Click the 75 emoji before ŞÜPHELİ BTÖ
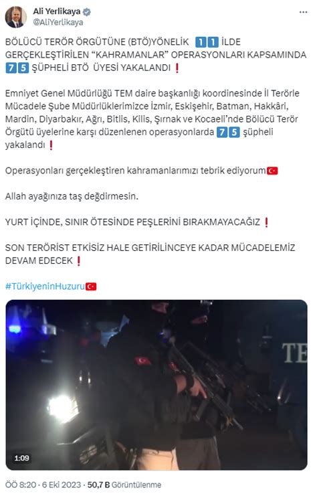Viewport: 317px width, 496px height. pos(17,68)
